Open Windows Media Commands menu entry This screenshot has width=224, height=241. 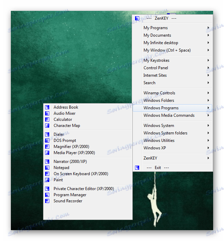[x=172, y=115]
